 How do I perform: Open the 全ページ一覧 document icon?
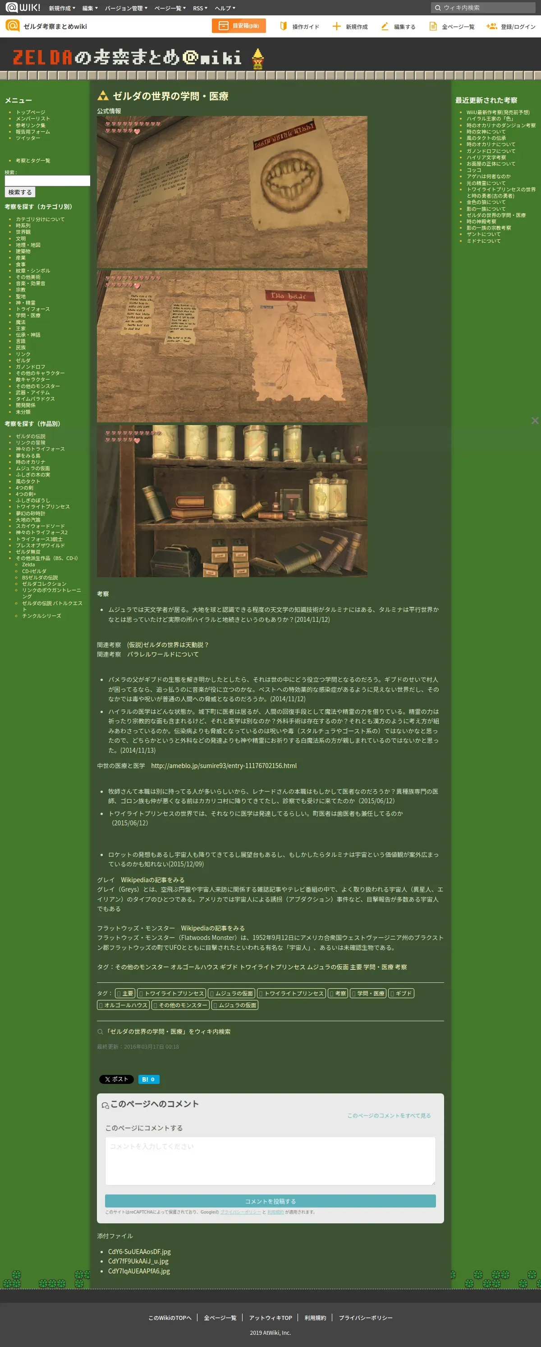pyautogui.click(x=433, y=26)
